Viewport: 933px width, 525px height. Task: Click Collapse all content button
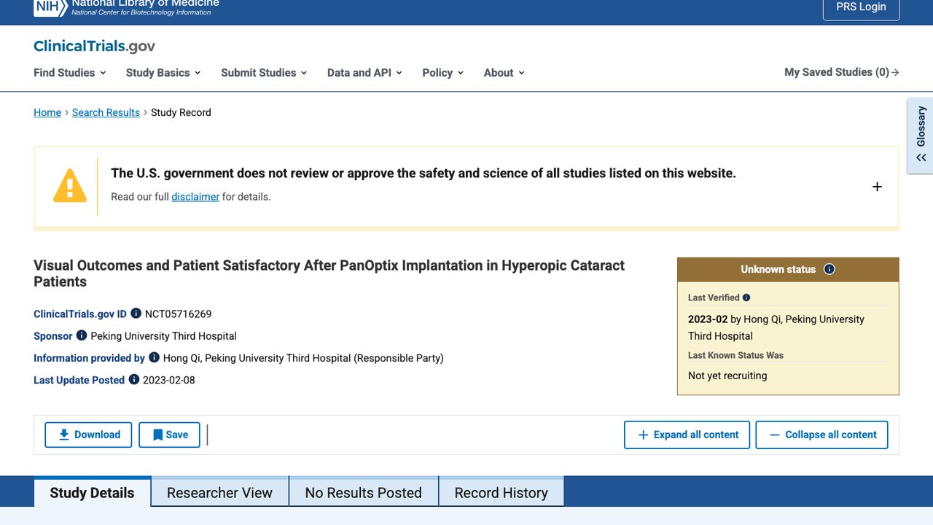click(821, 435)
